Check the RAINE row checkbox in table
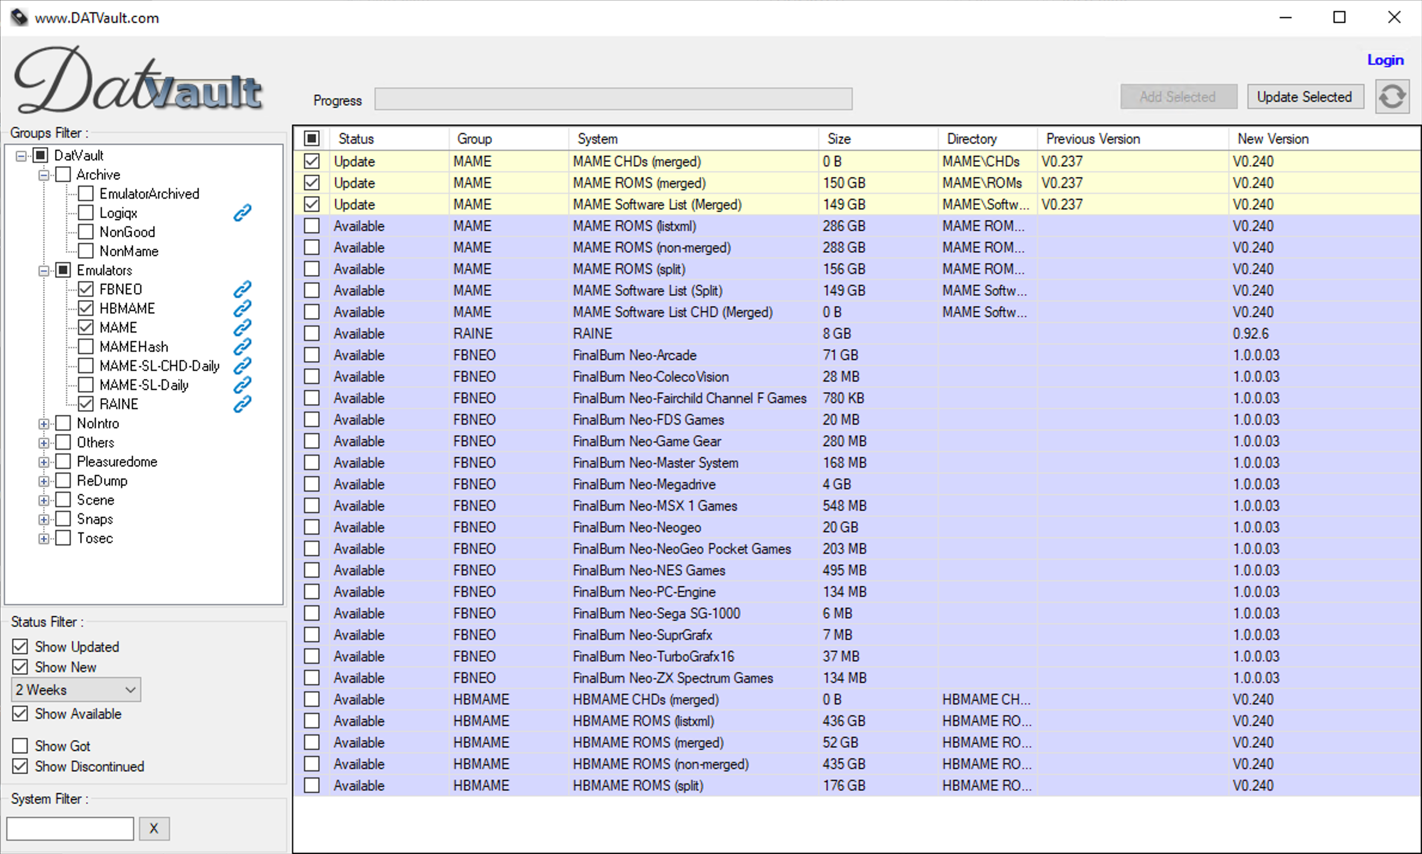The height and width of the screenshot is (854, 1422). (312, 334)
